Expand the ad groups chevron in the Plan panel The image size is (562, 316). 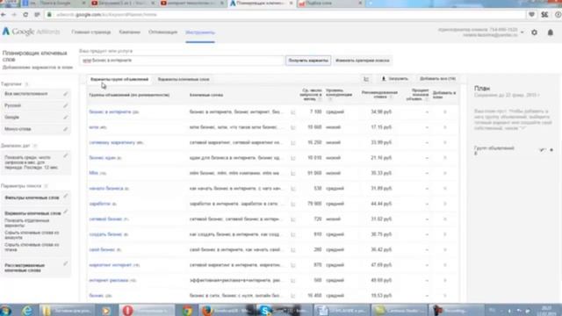[542, 150]
